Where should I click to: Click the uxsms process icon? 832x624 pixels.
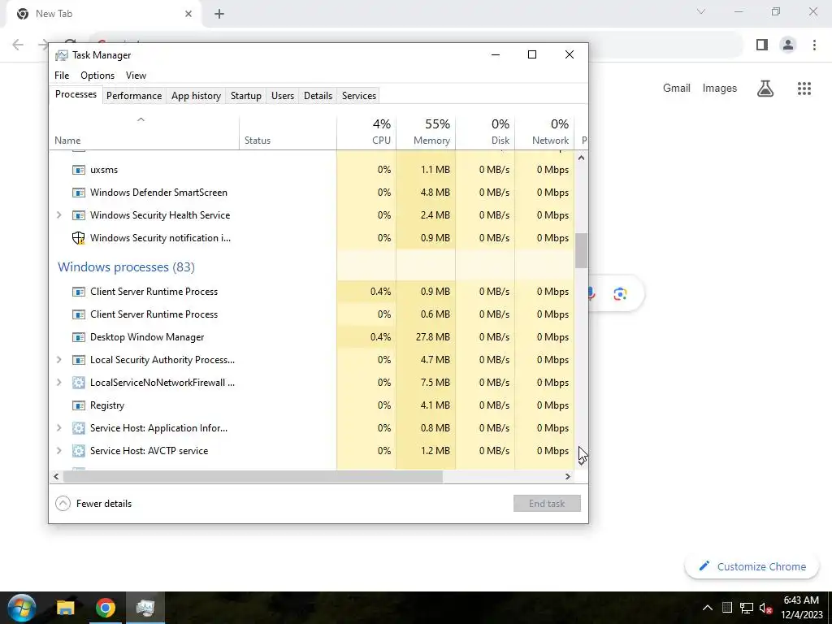[79, 170]
